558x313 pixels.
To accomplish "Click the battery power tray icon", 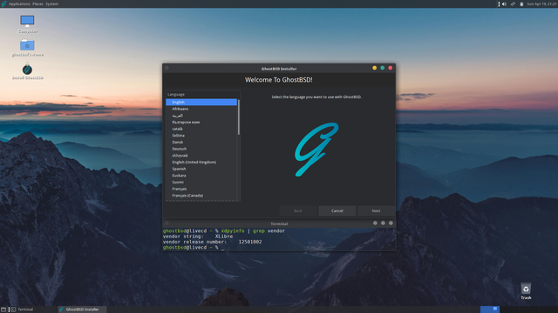I will [521, 3].
